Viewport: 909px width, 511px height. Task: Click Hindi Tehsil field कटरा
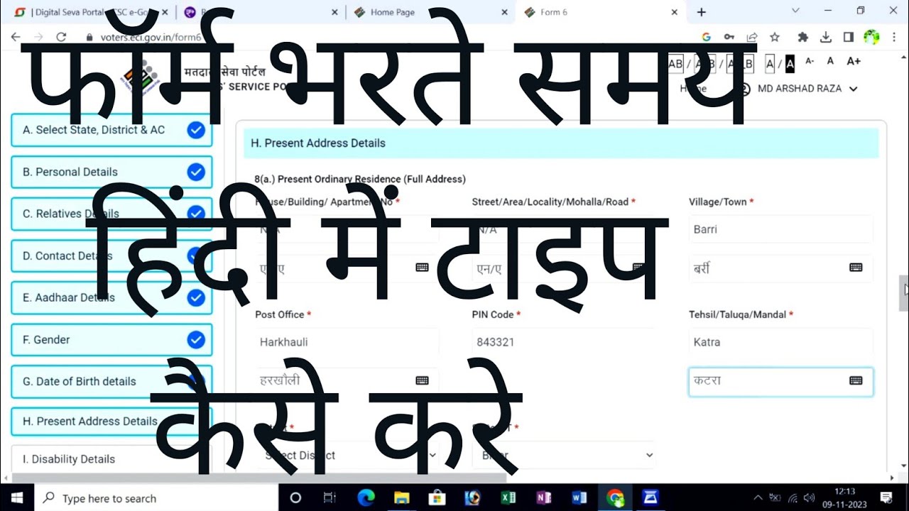[780, 381]
